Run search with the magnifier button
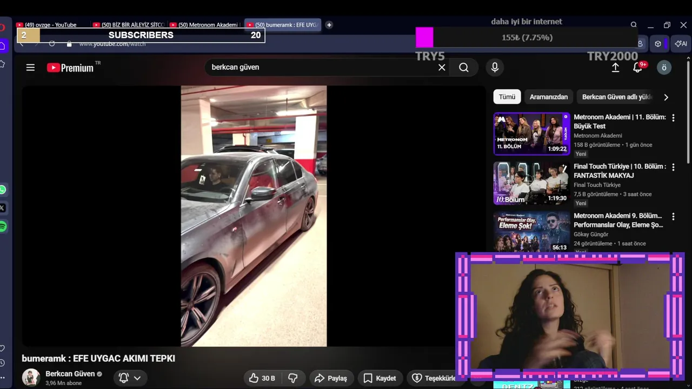Viewport: 692px width, 389px height. point(464,68)
